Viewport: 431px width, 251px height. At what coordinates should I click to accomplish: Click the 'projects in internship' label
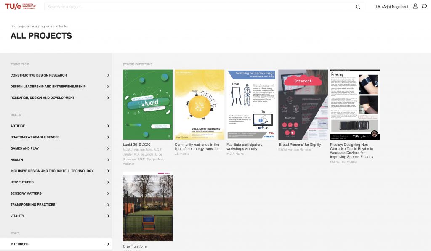pos(138,64)
